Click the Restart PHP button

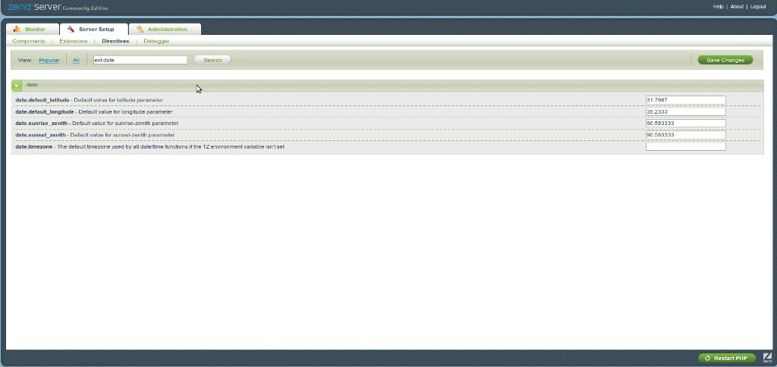727,358
